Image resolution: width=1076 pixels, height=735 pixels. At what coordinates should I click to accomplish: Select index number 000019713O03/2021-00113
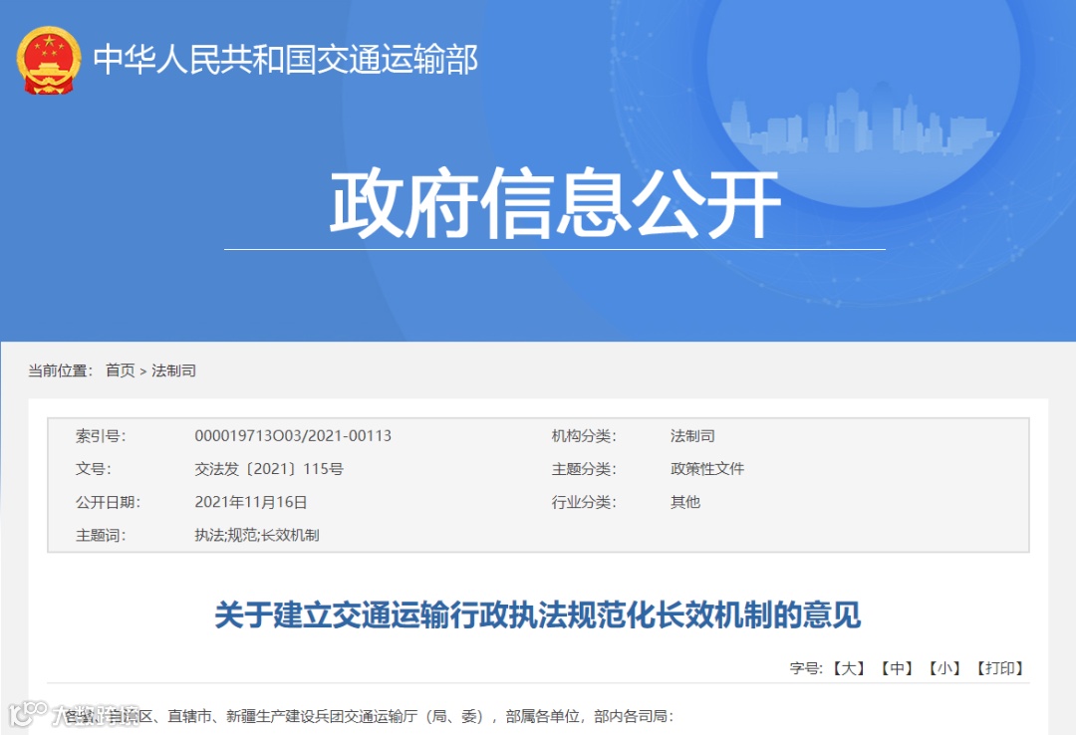coord(293,436)
